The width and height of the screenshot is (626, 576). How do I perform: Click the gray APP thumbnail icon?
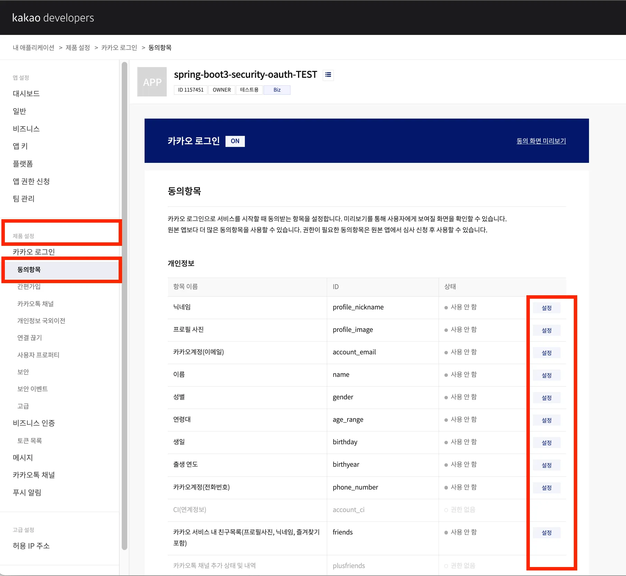click(x=152, y=82)
